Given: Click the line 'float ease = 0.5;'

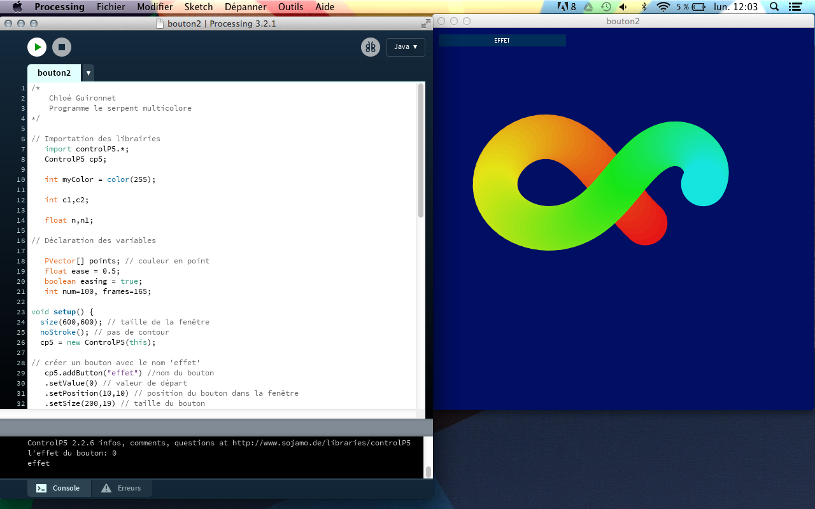Looking at the screenshot, I should point(82,271).
